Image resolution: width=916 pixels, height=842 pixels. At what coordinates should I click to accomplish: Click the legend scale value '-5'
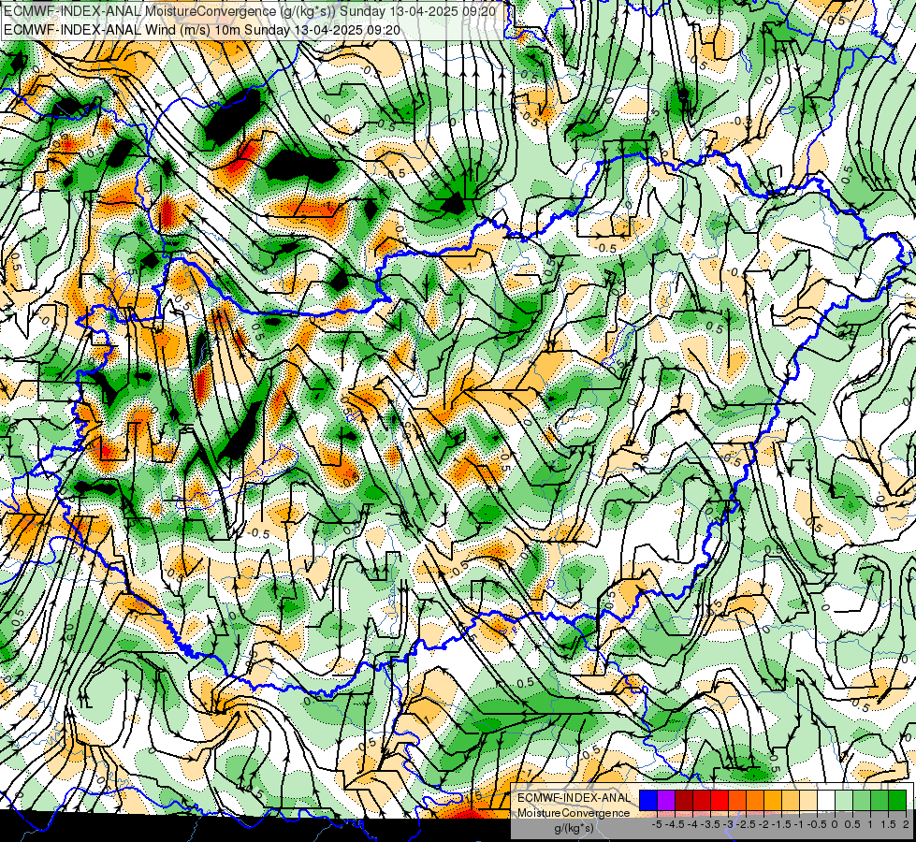(657, 824)
